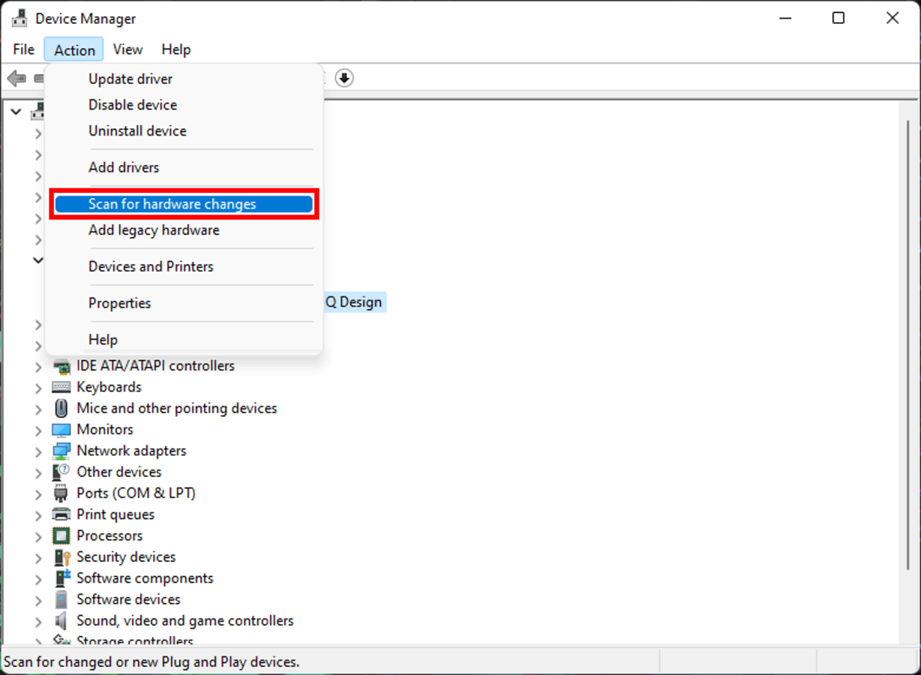Click the Sound, video and game controllers icon
The height and width of the screenshot is (675, 921).
[61, 621]
